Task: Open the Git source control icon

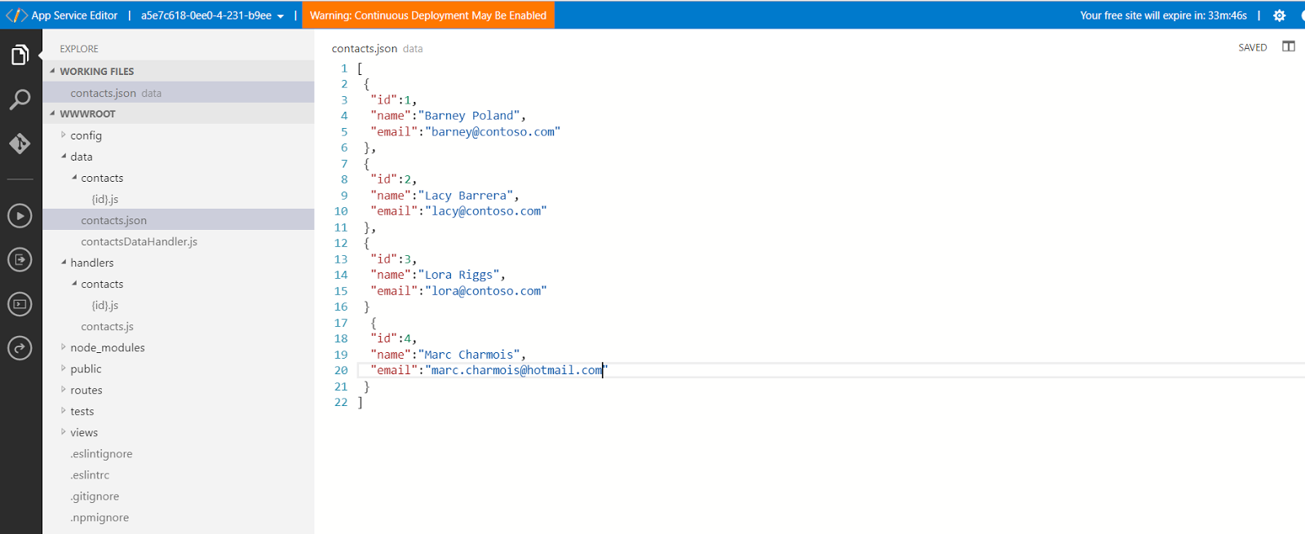Action: pos(20,143)
